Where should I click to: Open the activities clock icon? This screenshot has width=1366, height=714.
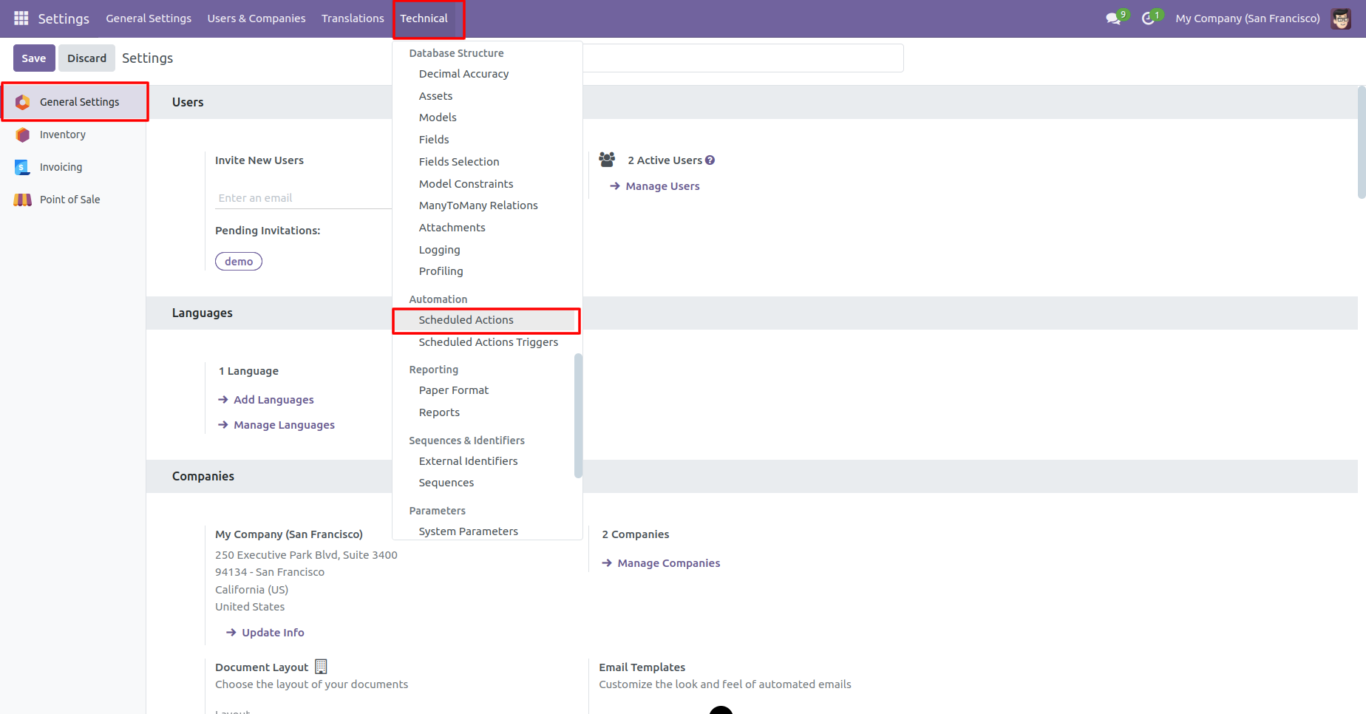tap(1149, 18)
